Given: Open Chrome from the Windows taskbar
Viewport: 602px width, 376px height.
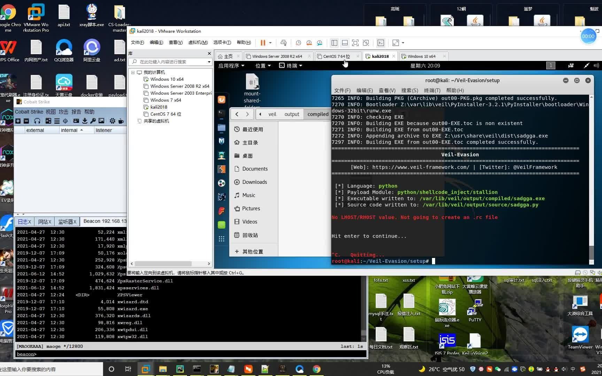Looking at the screenshot, I should coord(316,369).
